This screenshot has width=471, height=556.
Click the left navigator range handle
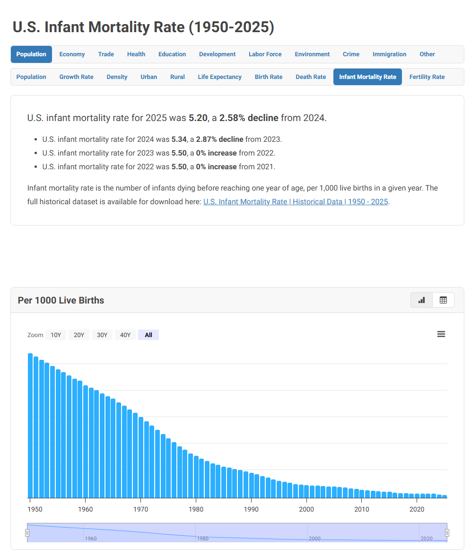(27, 532)
